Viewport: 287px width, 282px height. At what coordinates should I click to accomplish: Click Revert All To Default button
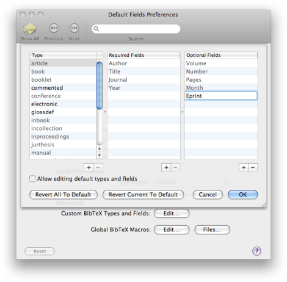(x=64, y=195)
